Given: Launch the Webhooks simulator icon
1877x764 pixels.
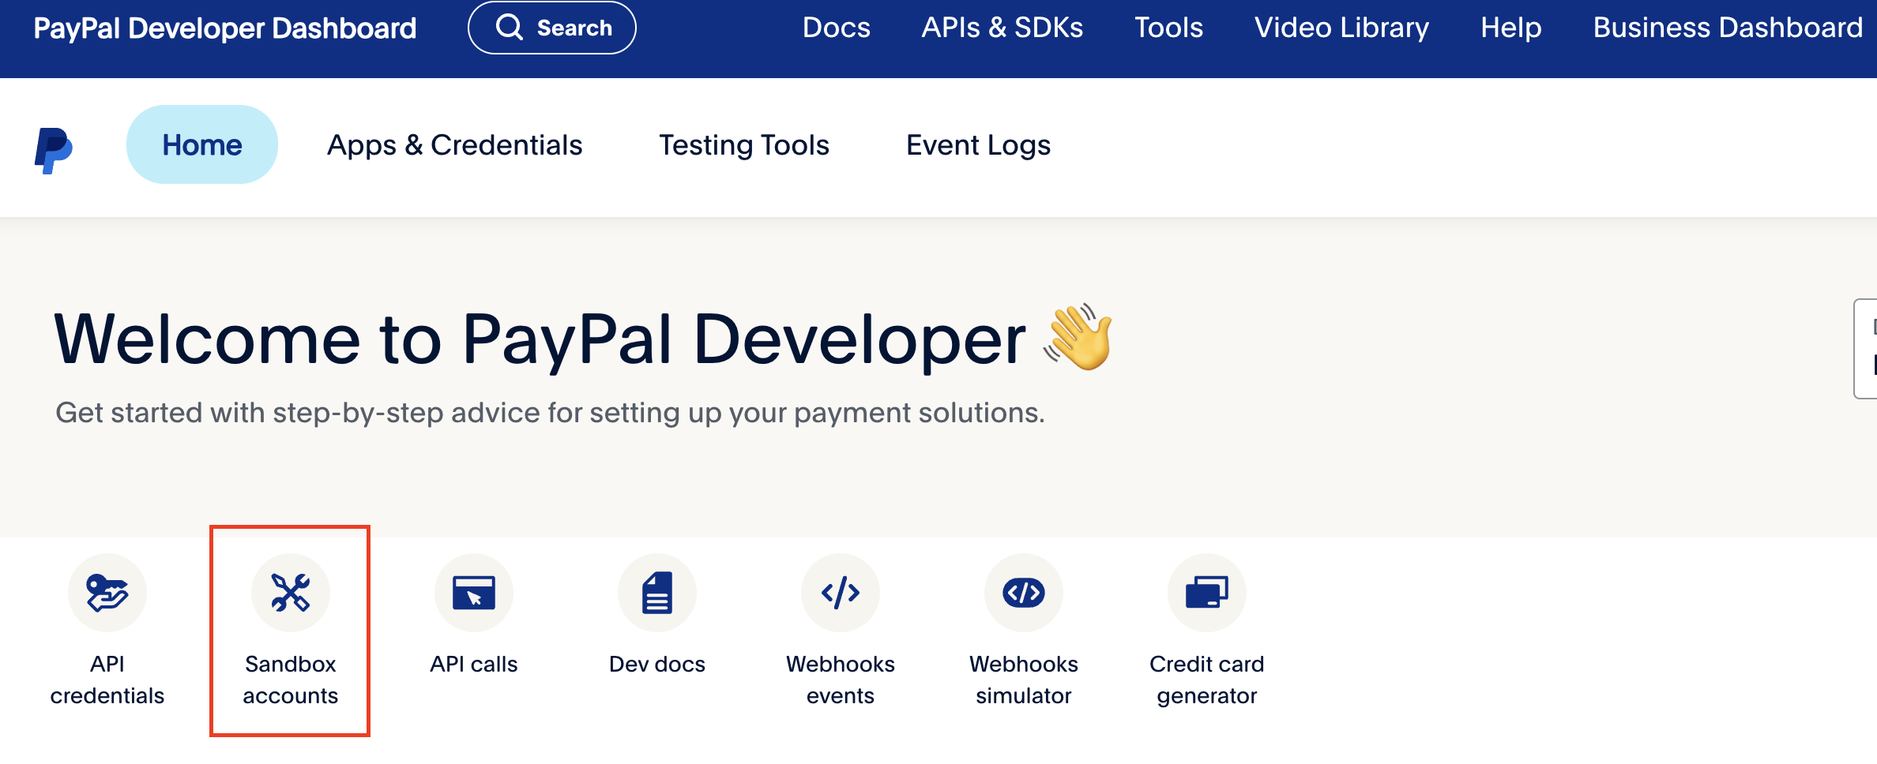Looking at the screenshot, I should click(x=1023, y=593).
